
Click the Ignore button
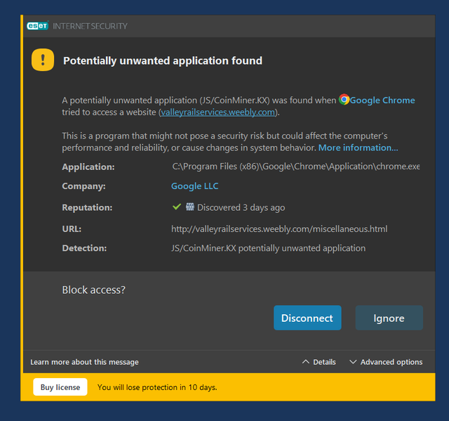click(389, 318)
